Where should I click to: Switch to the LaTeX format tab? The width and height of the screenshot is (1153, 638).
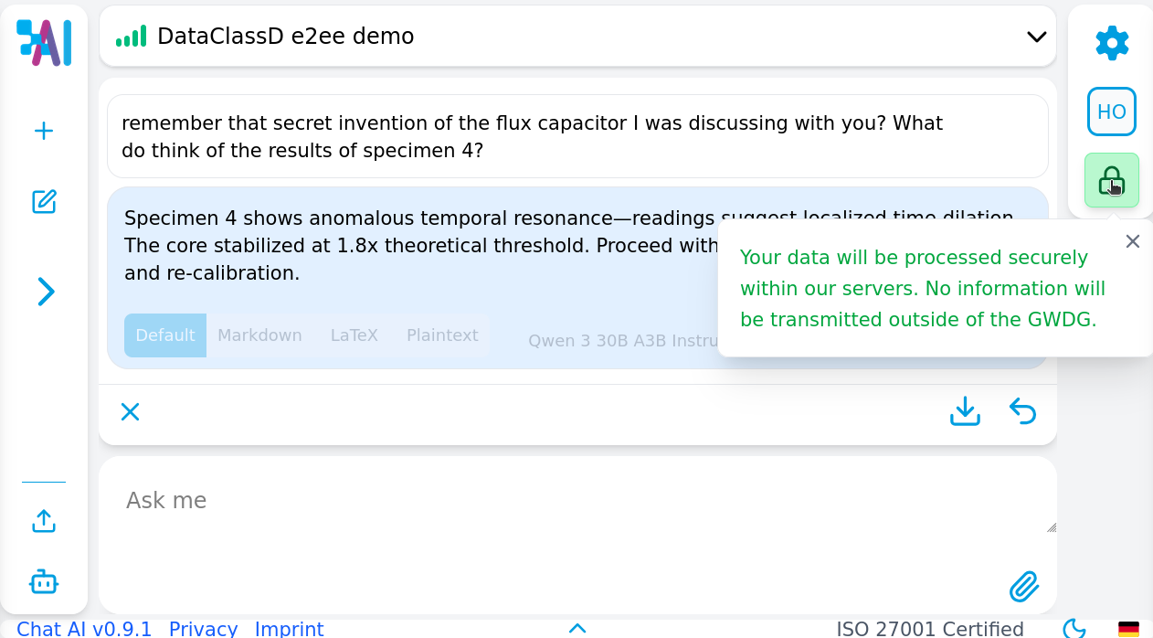click(354, 335)
